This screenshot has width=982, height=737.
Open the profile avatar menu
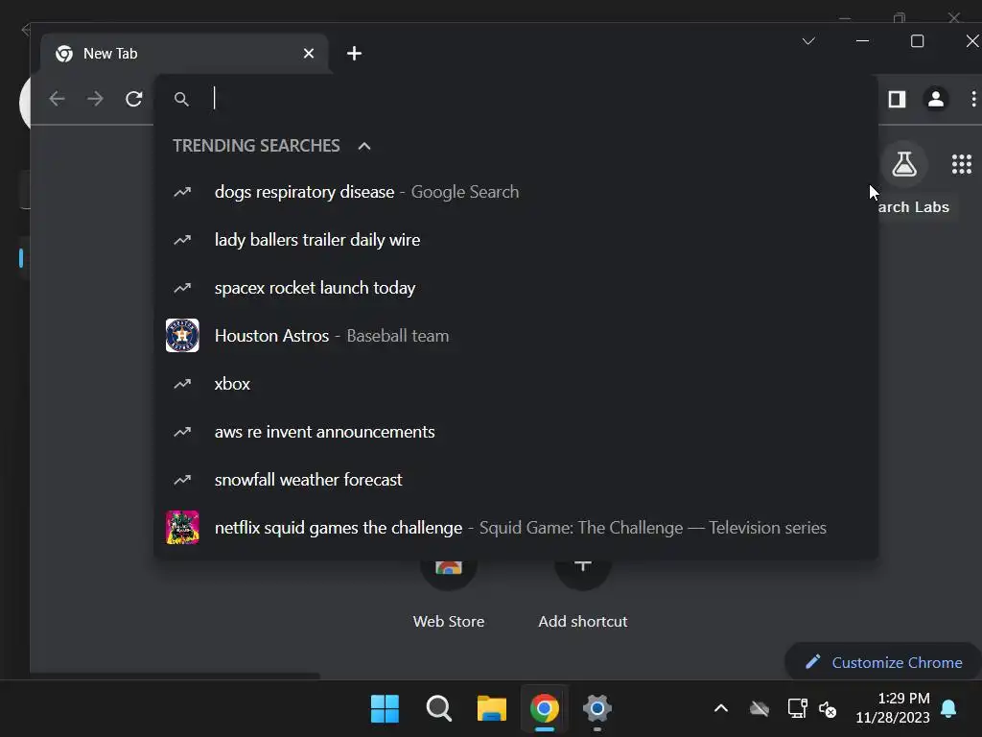tap(936, 99)
